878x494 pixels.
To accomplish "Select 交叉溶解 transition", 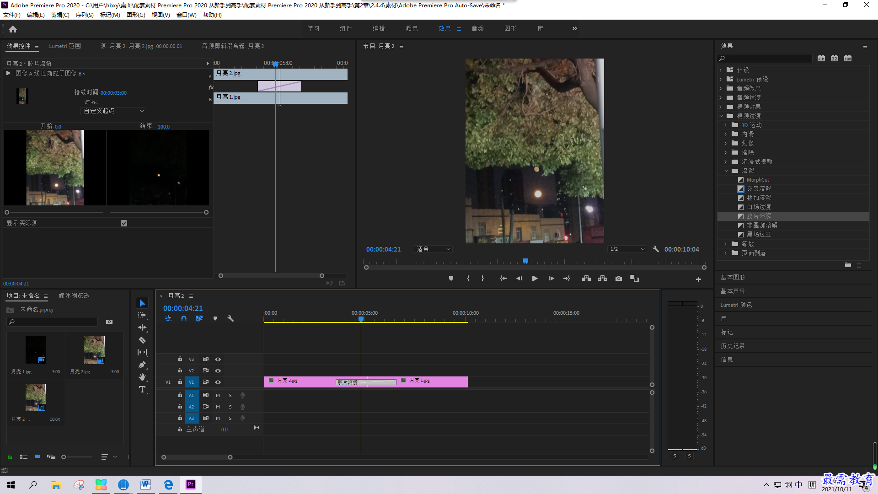I will click(x=759, y=189).
